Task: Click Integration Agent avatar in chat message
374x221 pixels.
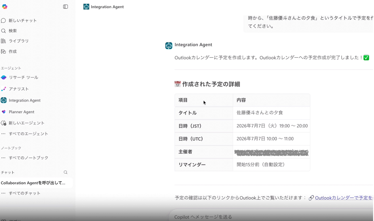Action: (169, 45)
